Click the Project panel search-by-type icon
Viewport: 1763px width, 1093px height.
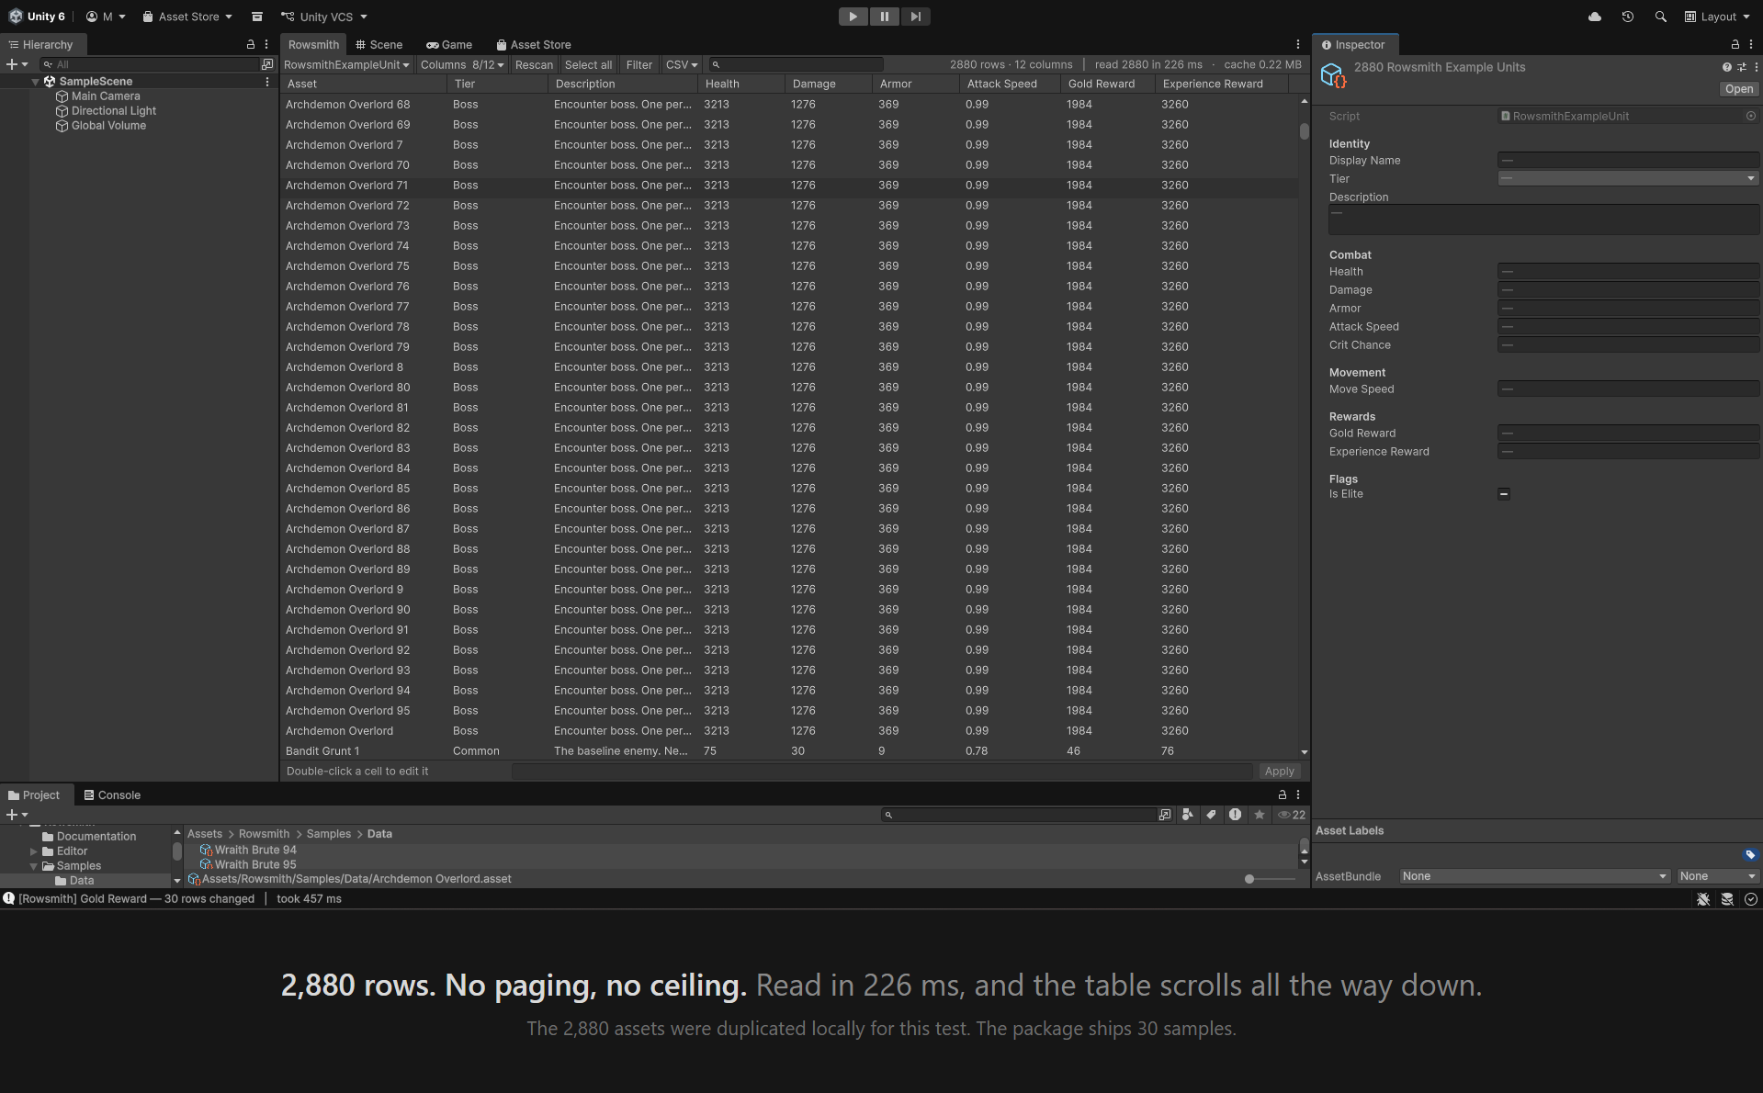coord(1188,815)
